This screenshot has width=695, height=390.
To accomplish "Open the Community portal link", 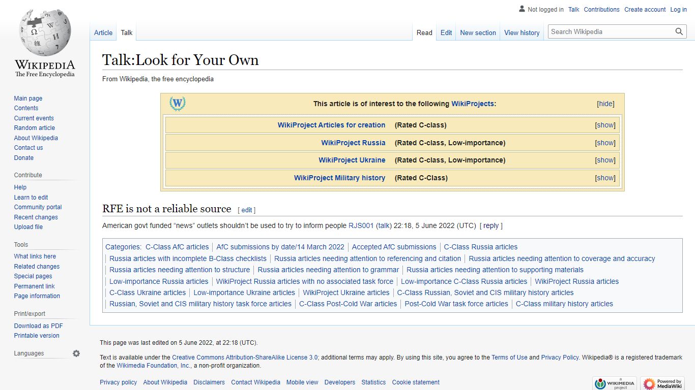I will (x=38, y=207).
